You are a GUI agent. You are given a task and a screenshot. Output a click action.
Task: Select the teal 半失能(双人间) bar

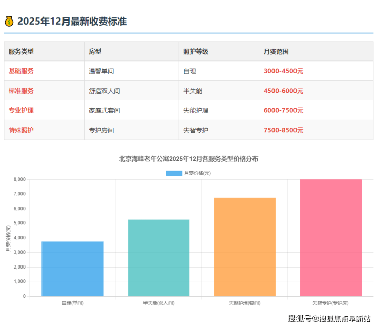tap(159, 258)
